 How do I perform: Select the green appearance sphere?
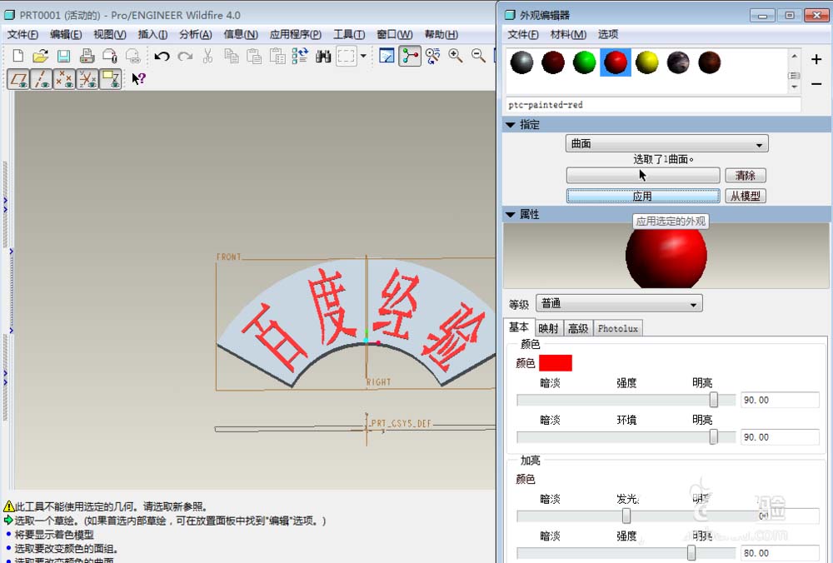pos(585,62)
